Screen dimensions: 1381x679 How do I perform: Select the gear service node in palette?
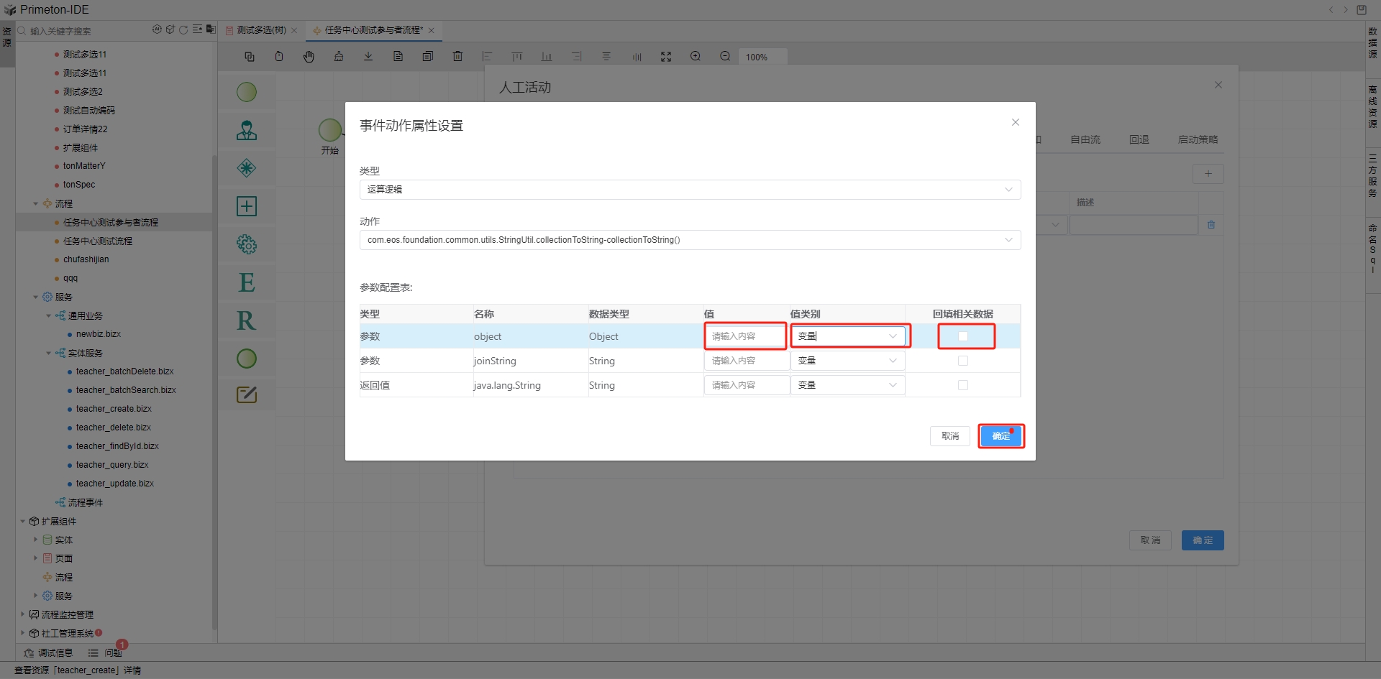[x=247, y=244]
